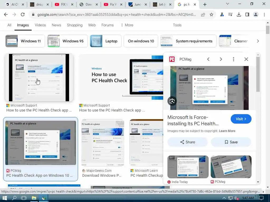Image resolution: width=270 pixels, height=202 pixels.
Task: Go back with the browser back arrow
Action: [x=6, y=15]
